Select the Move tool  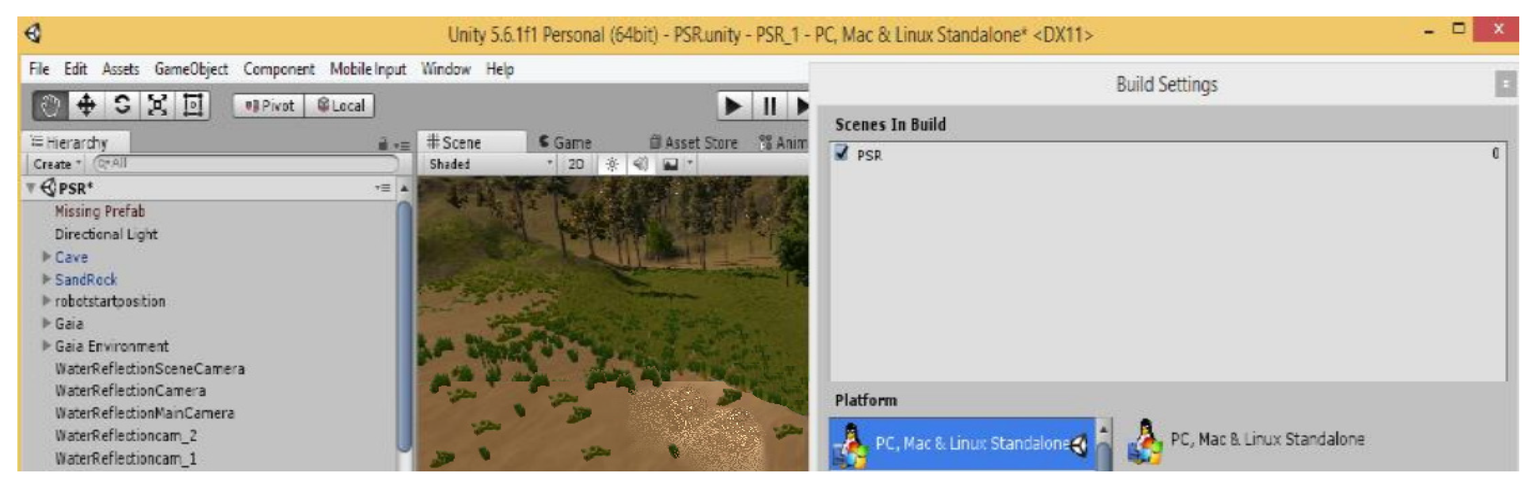87,106
